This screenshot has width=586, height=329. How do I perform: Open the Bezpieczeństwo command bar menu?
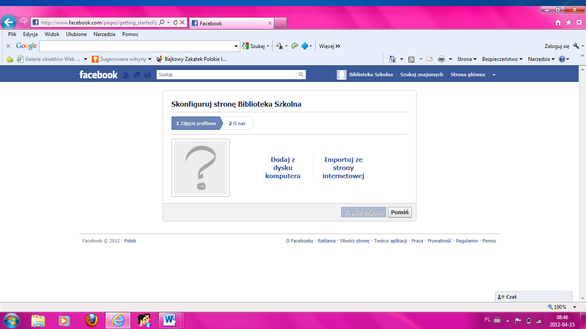502,59
